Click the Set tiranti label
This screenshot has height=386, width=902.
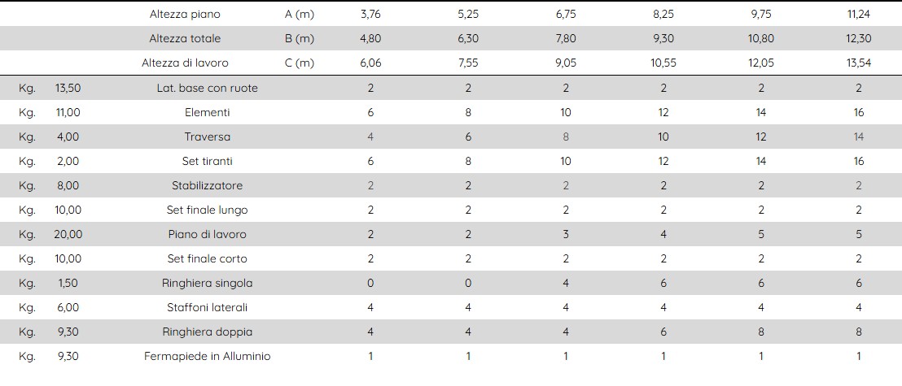pos(207,162)
